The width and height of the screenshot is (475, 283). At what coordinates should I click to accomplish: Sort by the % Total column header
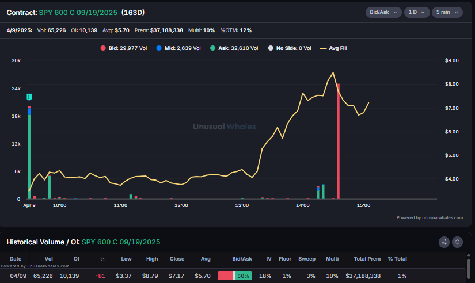397,259
